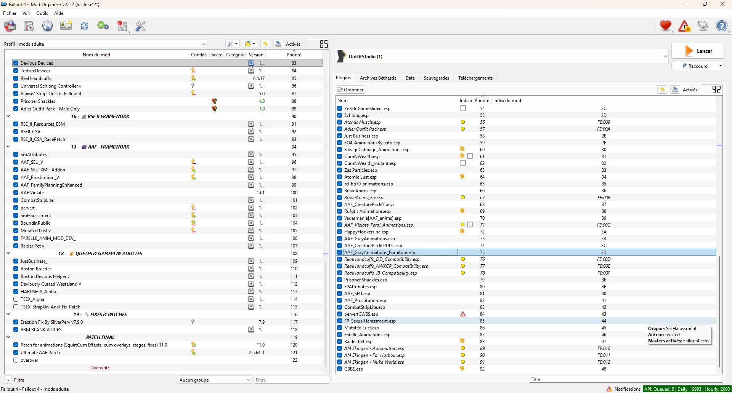Open the Fichier menu
732x393 pixels.
(x=10, y=13)
